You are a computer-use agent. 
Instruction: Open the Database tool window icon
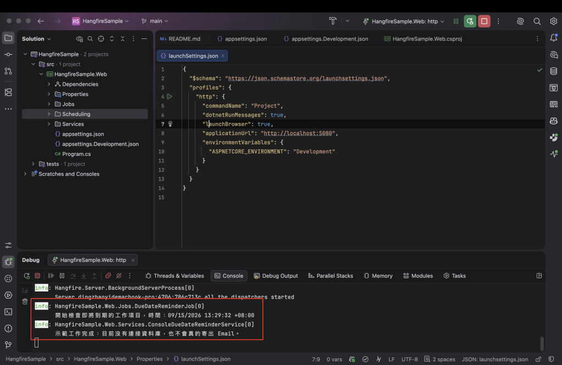(554, 71)
